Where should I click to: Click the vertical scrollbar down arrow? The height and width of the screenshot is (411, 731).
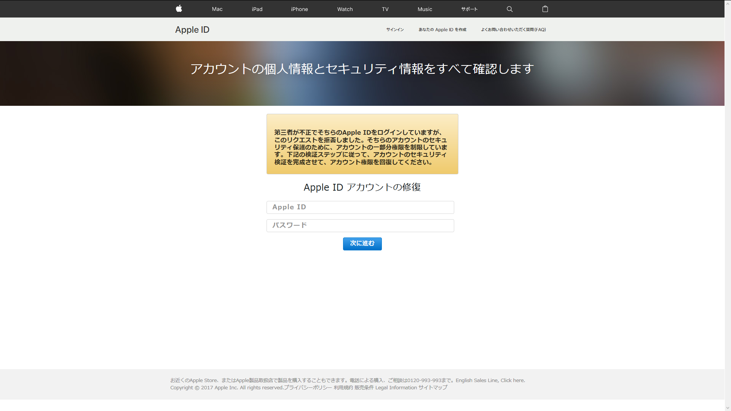click(x=728, y=408)
